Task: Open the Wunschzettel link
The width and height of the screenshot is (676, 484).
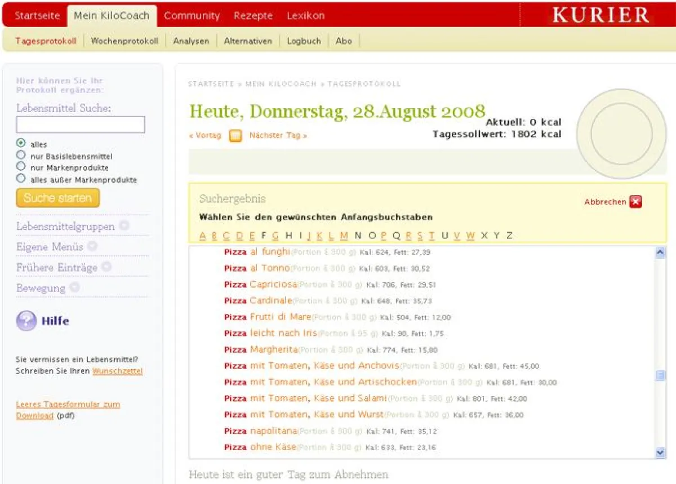Action: pyautogui.click(x=117, y=371)
